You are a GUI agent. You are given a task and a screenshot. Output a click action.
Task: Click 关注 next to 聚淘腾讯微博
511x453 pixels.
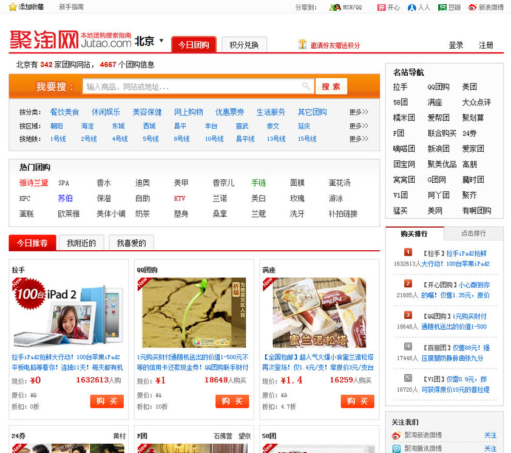point(490,449)
